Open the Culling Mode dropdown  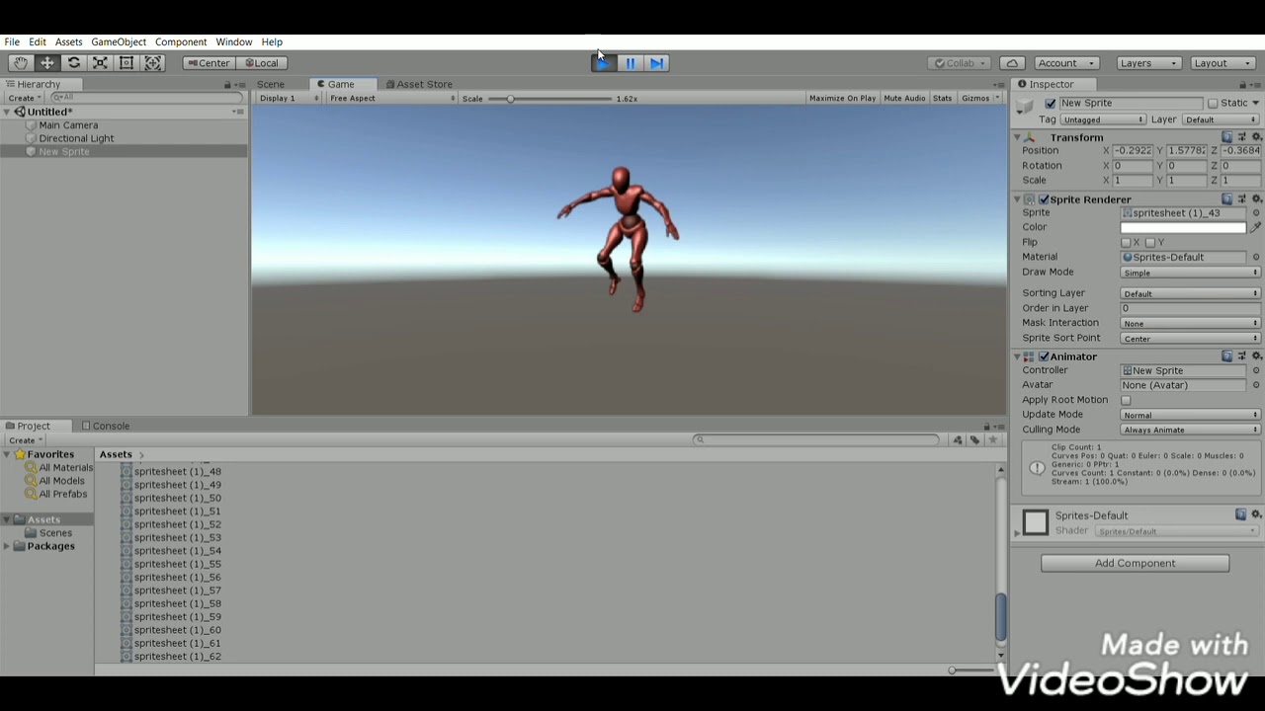click(1190, 431)
